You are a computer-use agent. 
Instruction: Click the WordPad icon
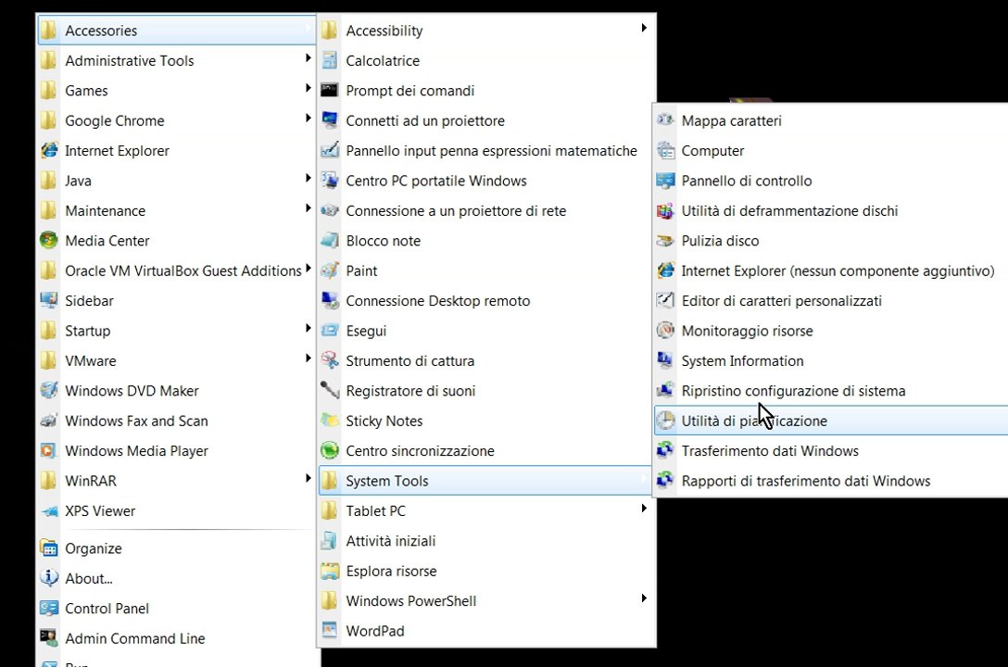pos(329,631)
